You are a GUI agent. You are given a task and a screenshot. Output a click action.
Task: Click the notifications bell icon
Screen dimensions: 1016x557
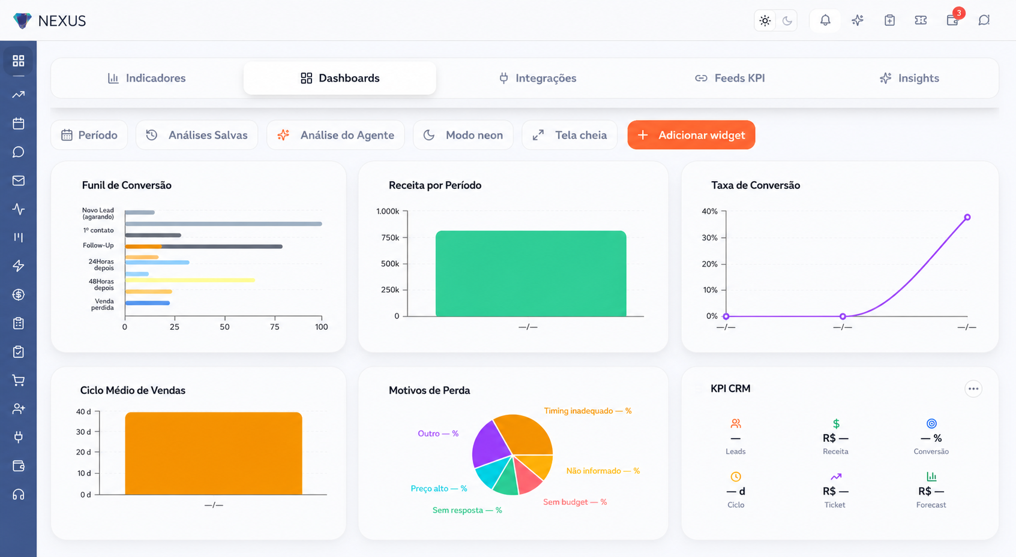pyautogui.click(x=825, y=20)
